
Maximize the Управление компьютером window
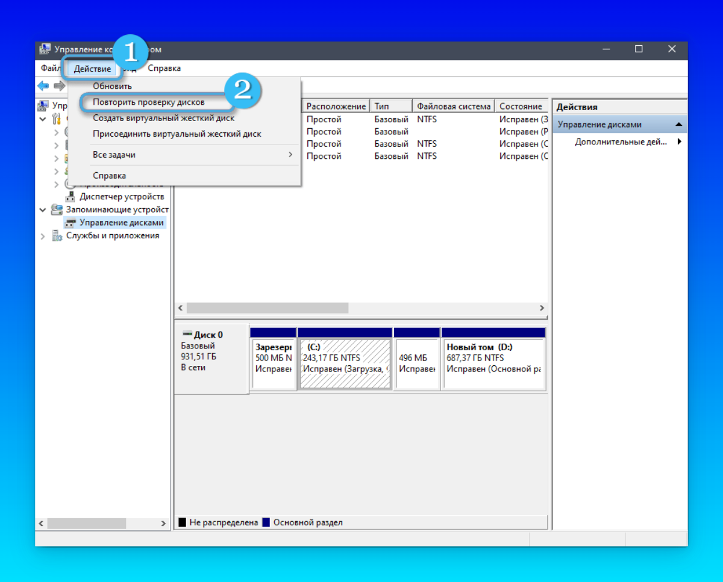(639, 49)
